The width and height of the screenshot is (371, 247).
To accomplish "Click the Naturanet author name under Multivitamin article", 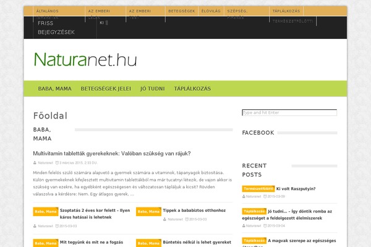I will [x=45, y=163].
